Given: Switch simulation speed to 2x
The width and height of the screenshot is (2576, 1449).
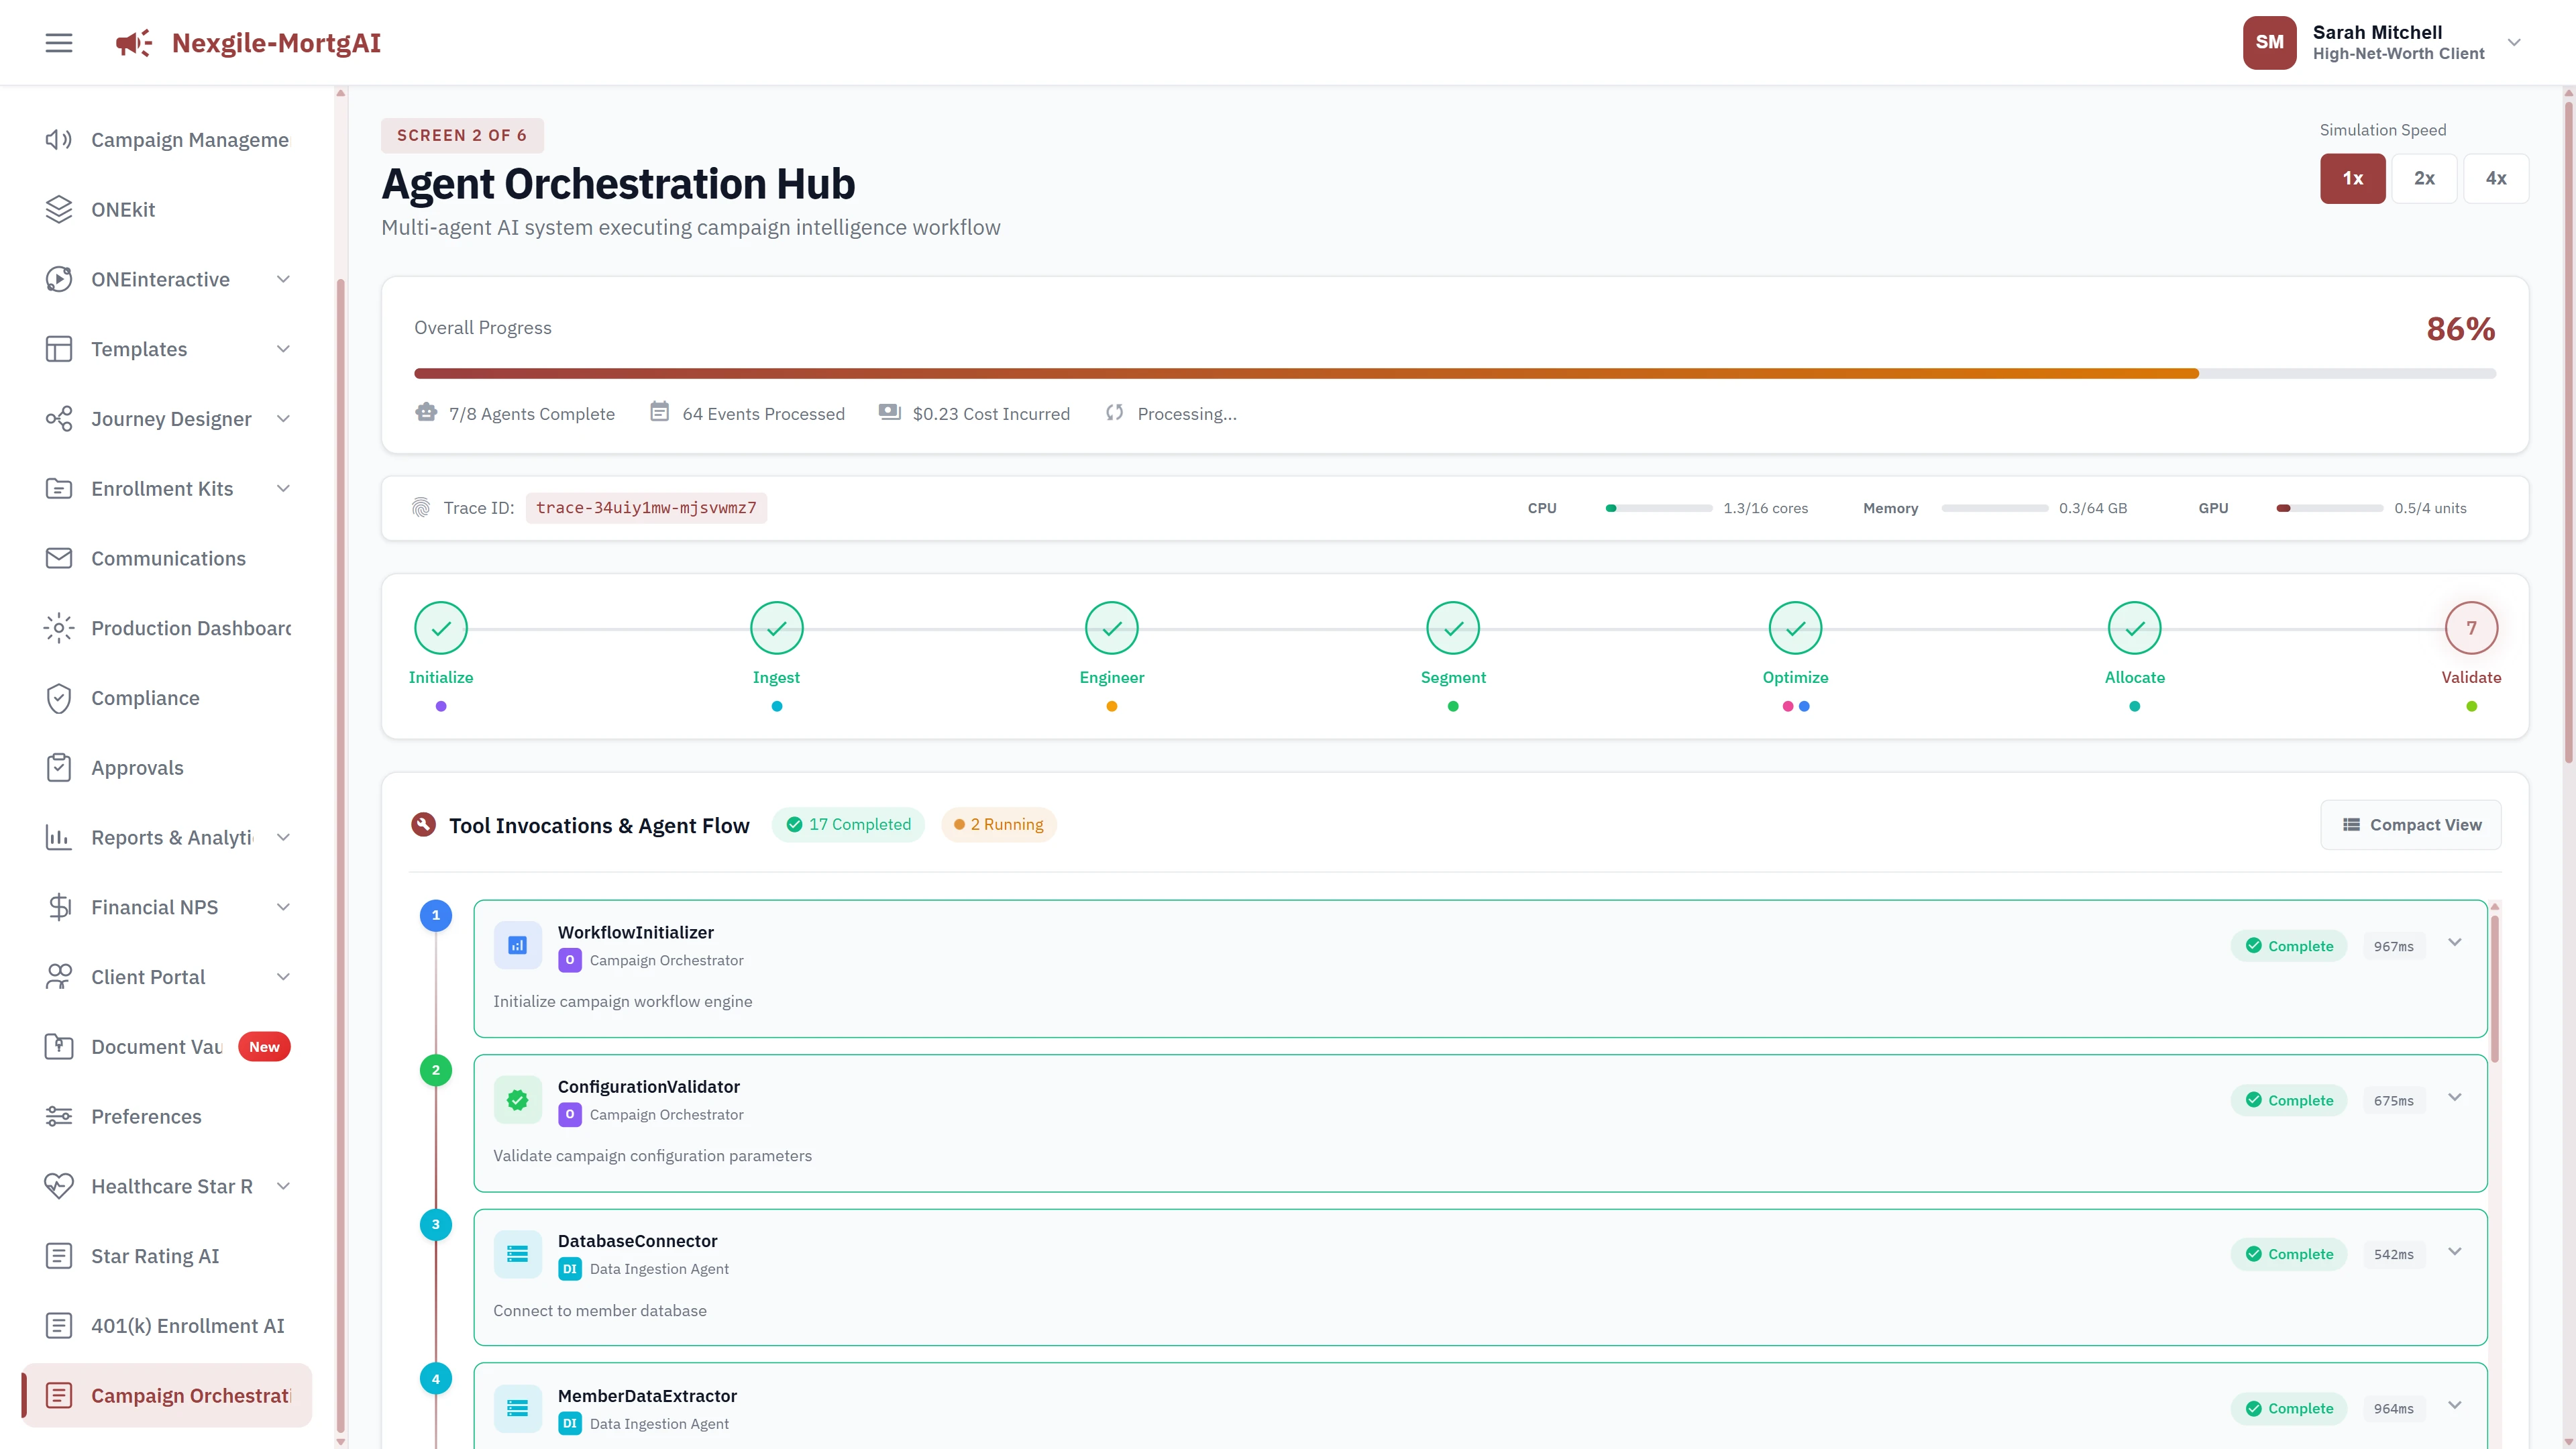Looking at the screenshot, I should pyautogui.click(x=2424, y=178).
